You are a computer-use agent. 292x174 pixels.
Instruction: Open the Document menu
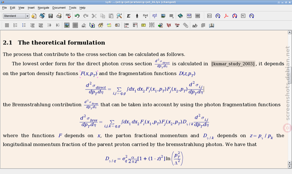(x=59, y=8)
